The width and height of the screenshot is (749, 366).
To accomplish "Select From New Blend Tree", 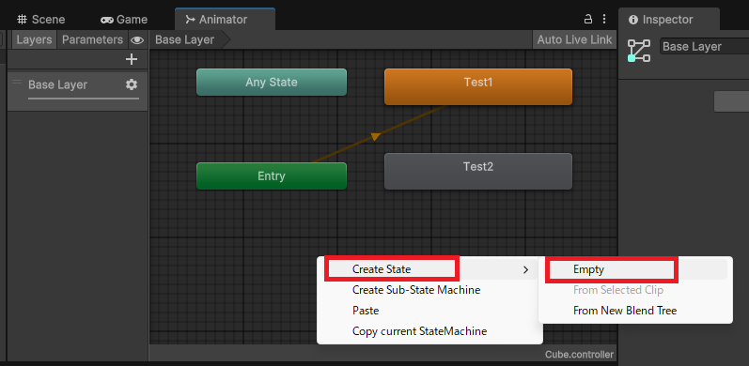I will pos(625,311).
